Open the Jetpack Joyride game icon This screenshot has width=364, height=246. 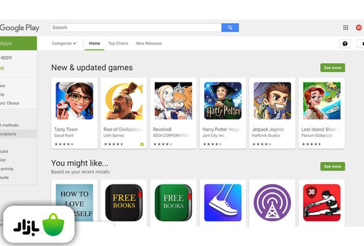pyautogui.click(x=272, y=101)
